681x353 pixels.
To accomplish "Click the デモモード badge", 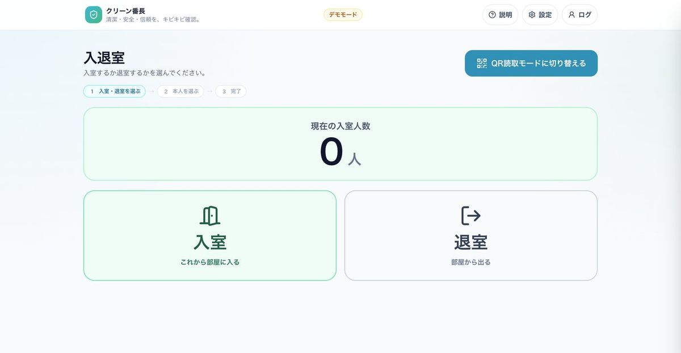I will 343,15.
